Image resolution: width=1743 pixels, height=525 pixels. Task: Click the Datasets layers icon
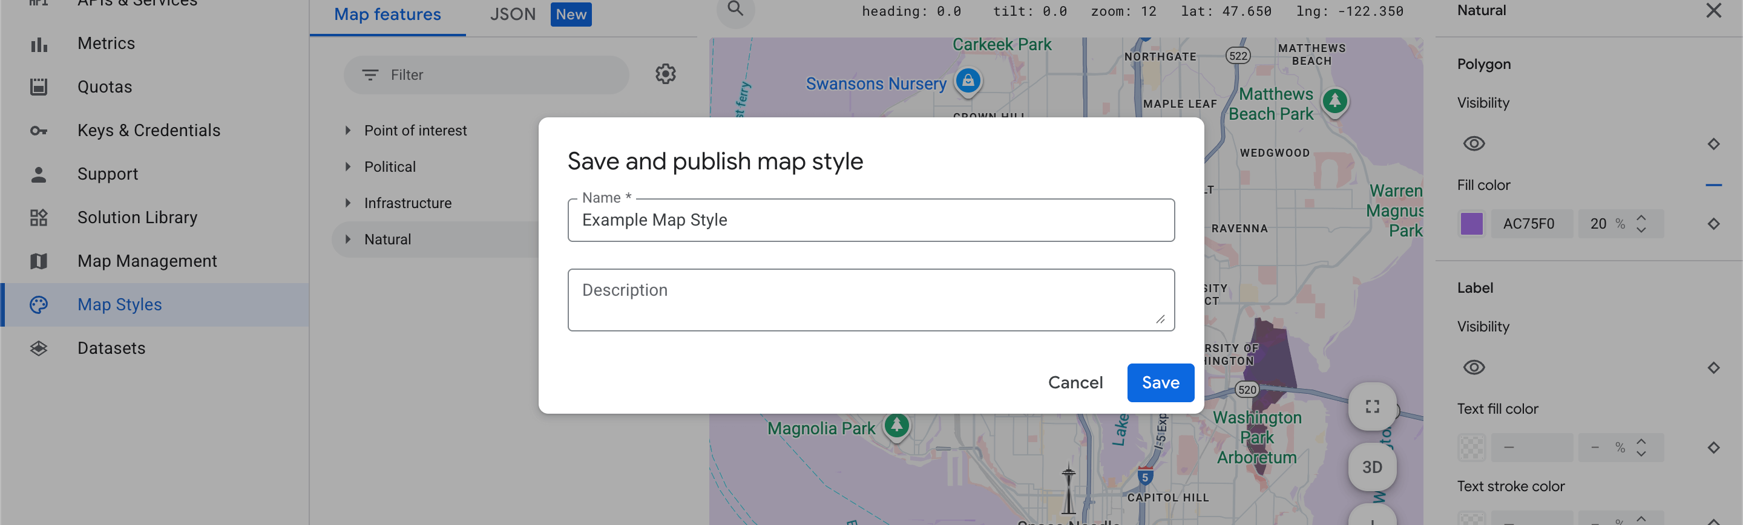(x=39, y=348)
